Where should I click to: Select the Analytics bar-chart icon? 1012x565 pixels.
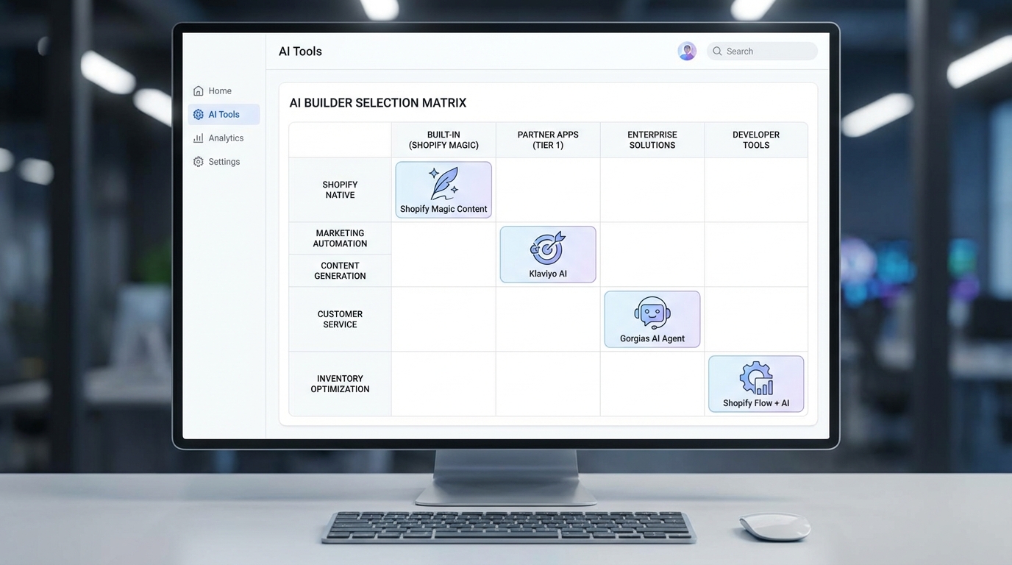point(199,138)
